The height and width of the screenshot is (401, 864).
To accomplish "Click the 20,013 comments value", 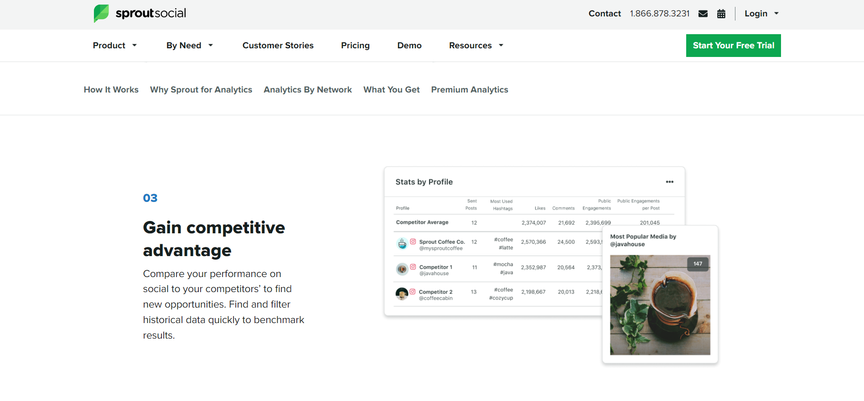I will click(566, 292).
